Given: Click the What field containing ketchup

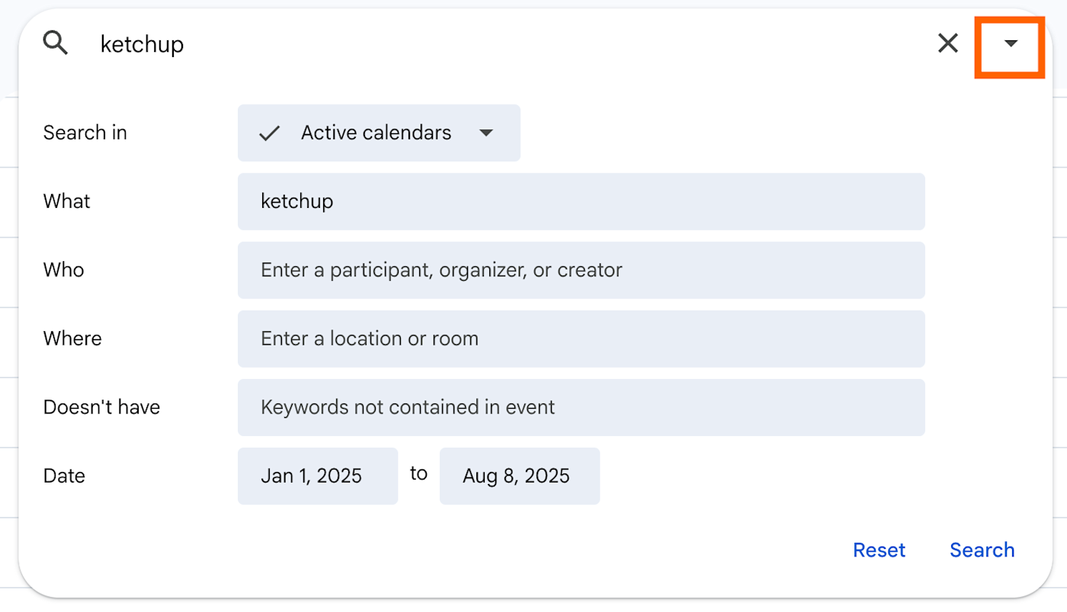Looking at the screenshot, I should (x=581, y=202).
